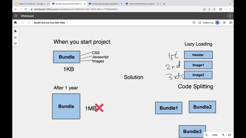This screenshot has width=246, height=138.
Task: Click the browser address bar URL
Action: tap(76, 9)
